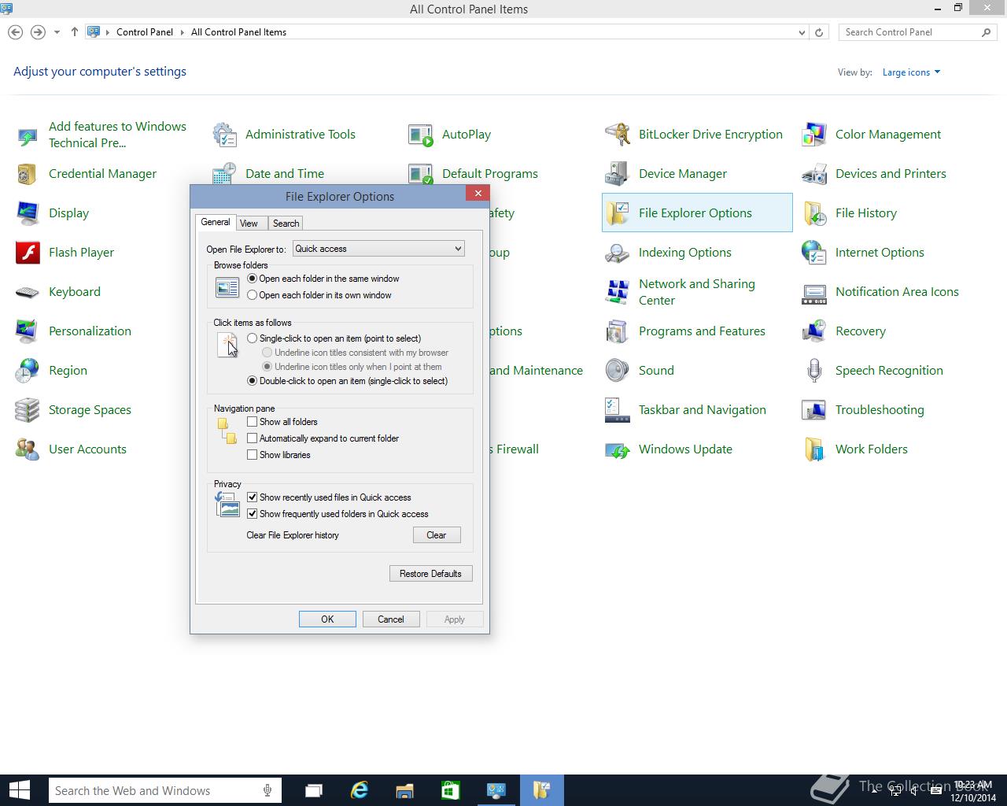
Task: Click Indexing Options magnifier icon
Action: coord(618,253)
